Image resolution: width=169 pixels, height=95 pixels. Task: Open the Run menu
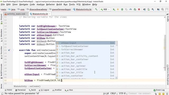65,4
